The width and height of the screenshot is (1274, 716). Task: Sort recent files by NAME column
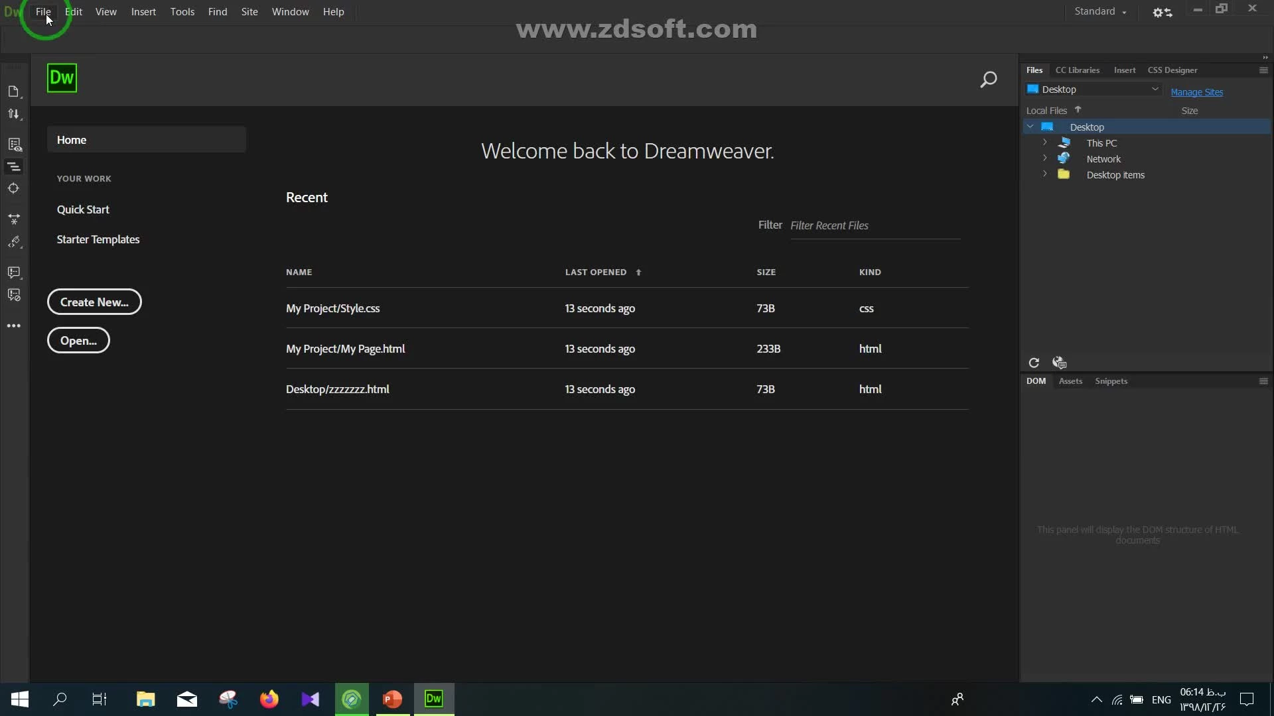(299, 272)
